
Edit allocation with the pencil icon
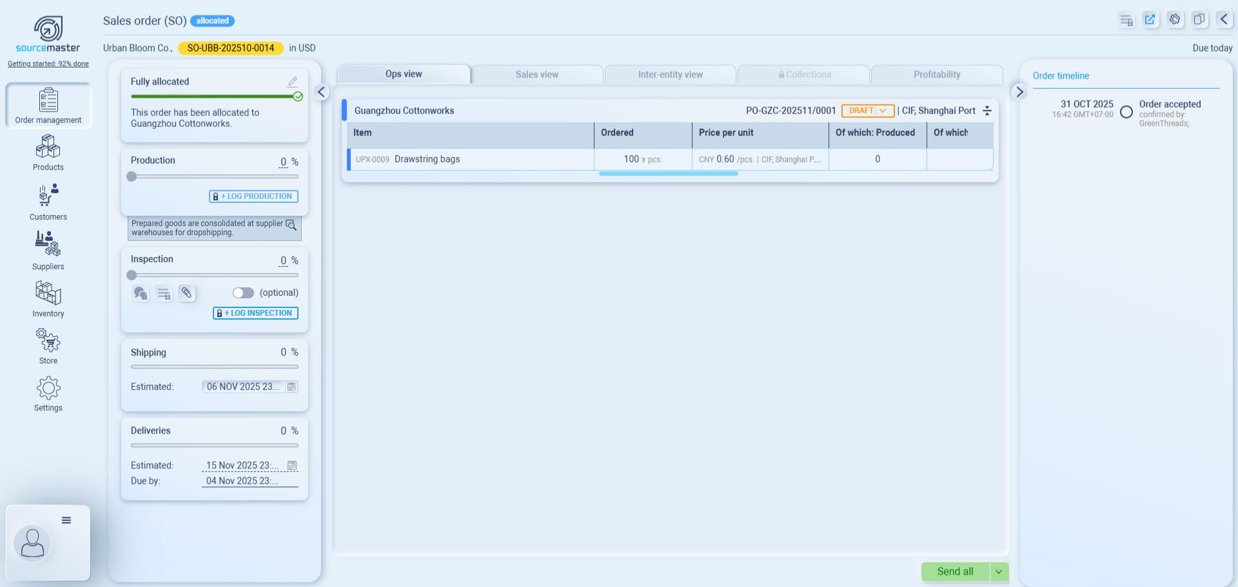pos(292,82)
